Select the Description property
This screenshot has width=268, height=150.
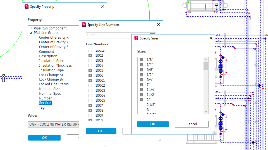tap(48, 56)
